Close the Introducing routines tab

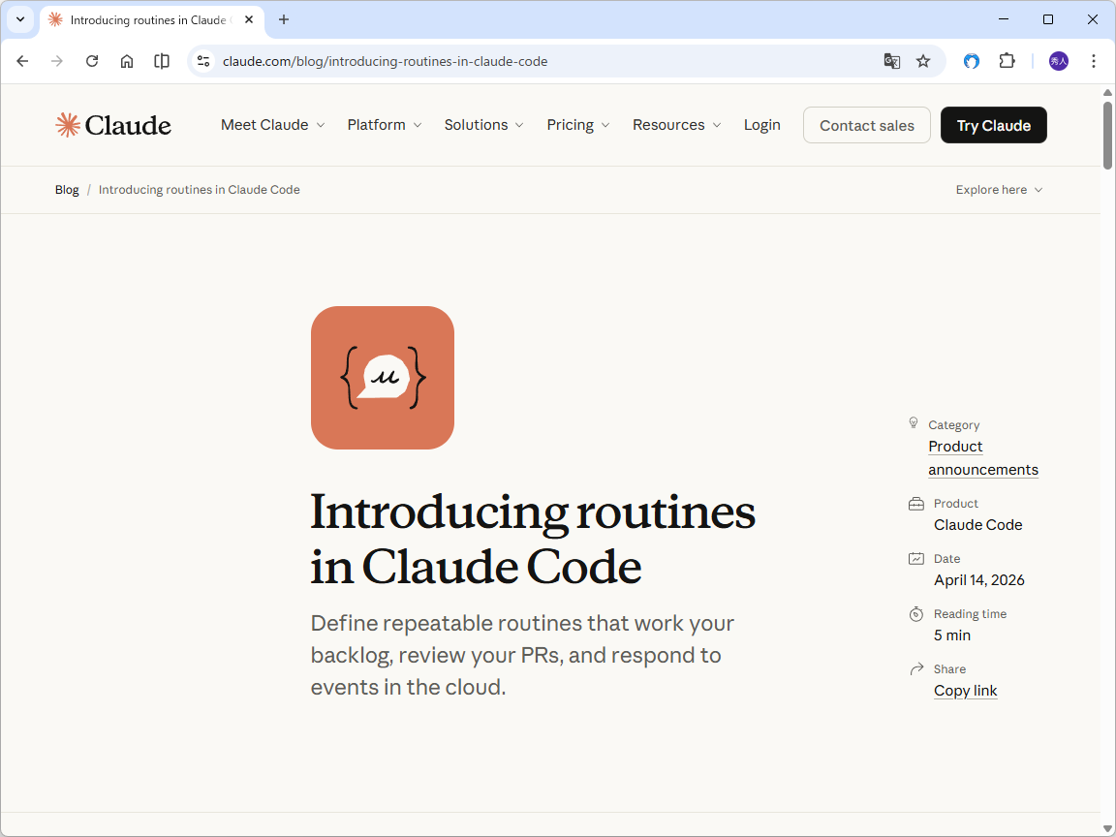pyautogui.click(x=249, y=20)
